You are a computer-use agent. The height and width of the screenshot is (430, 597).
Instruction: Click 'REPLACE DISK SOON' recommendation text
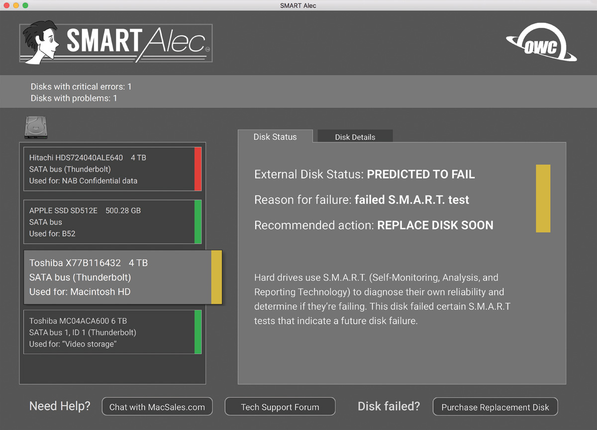pos(435,225)
